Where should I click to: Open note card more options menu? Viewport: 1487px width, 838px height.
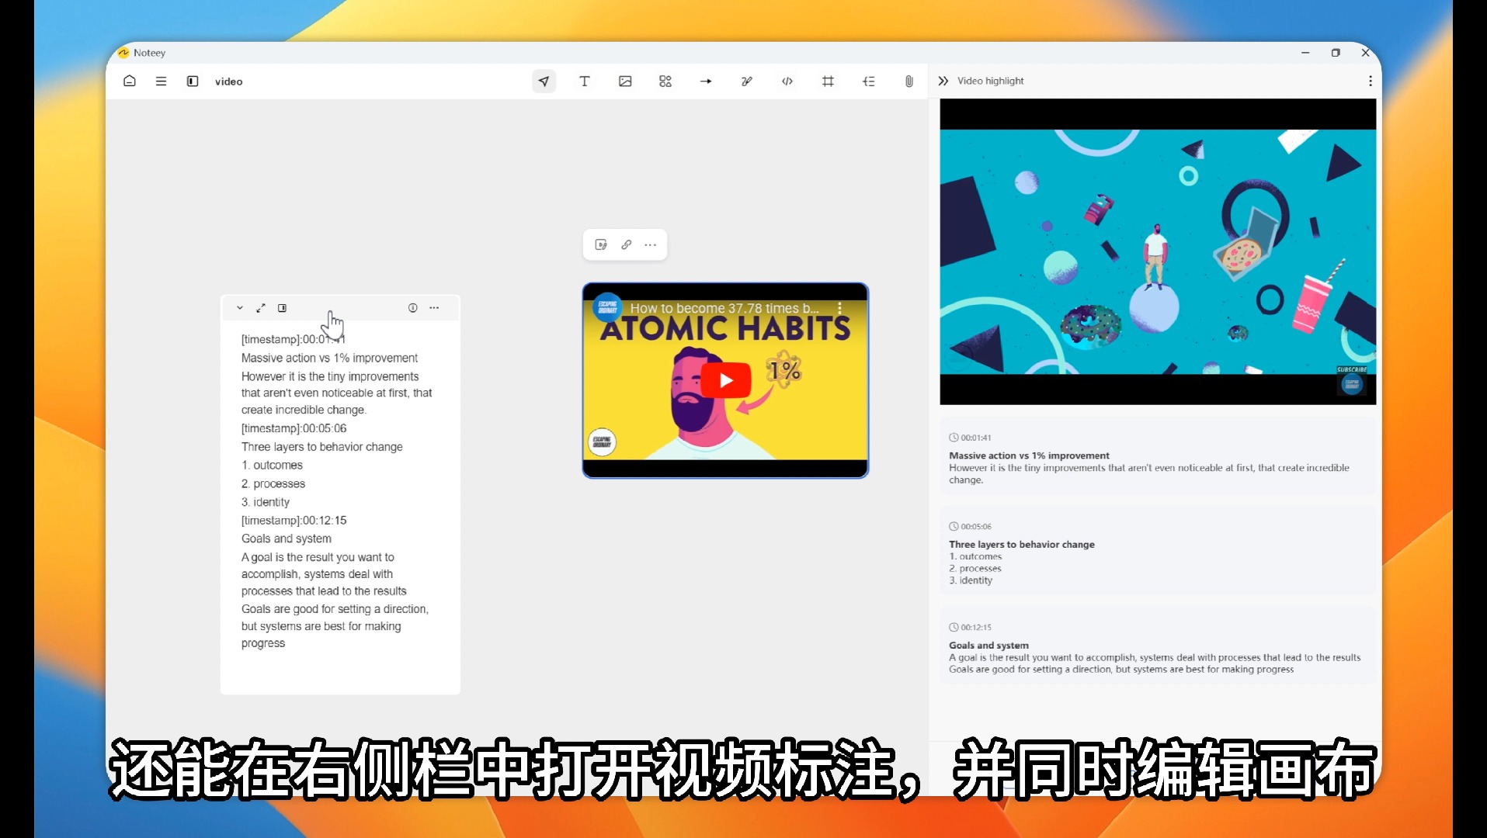[x=434, y=308]
